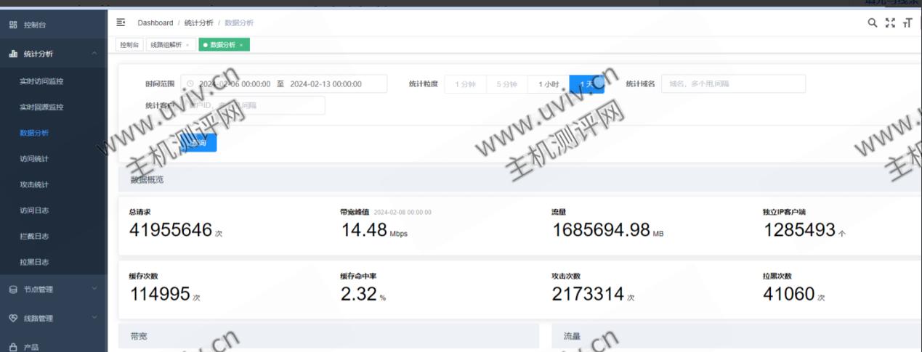Screen dimensions: 922x352
Task: Click the 统计域名 domain input field
Action: pos(732,84)
